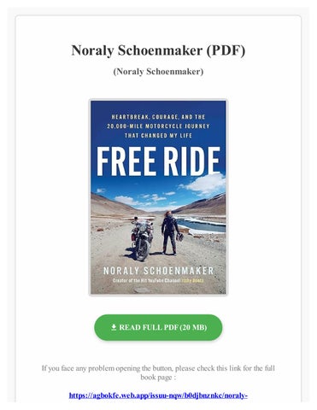Click the '(Noraly Schoenmaker)' subtitle under the heading
Screen dimensions: 317x410
pyautogui.click(x=158, y=72)
